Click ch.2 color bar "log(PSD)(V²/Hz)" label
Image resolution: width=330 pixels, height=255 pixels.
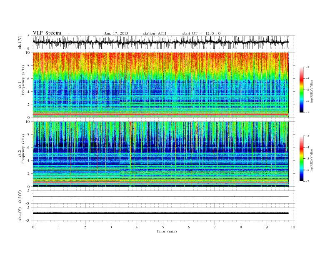click(312, 160)
